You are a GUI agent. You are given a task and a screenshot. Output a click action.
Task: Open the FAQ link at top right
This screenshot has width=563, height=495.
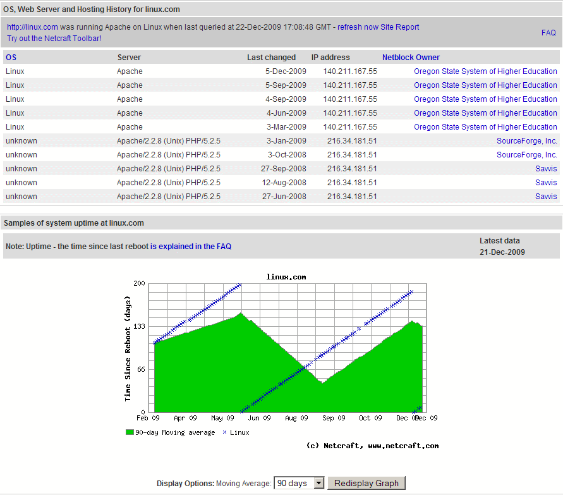548,33
